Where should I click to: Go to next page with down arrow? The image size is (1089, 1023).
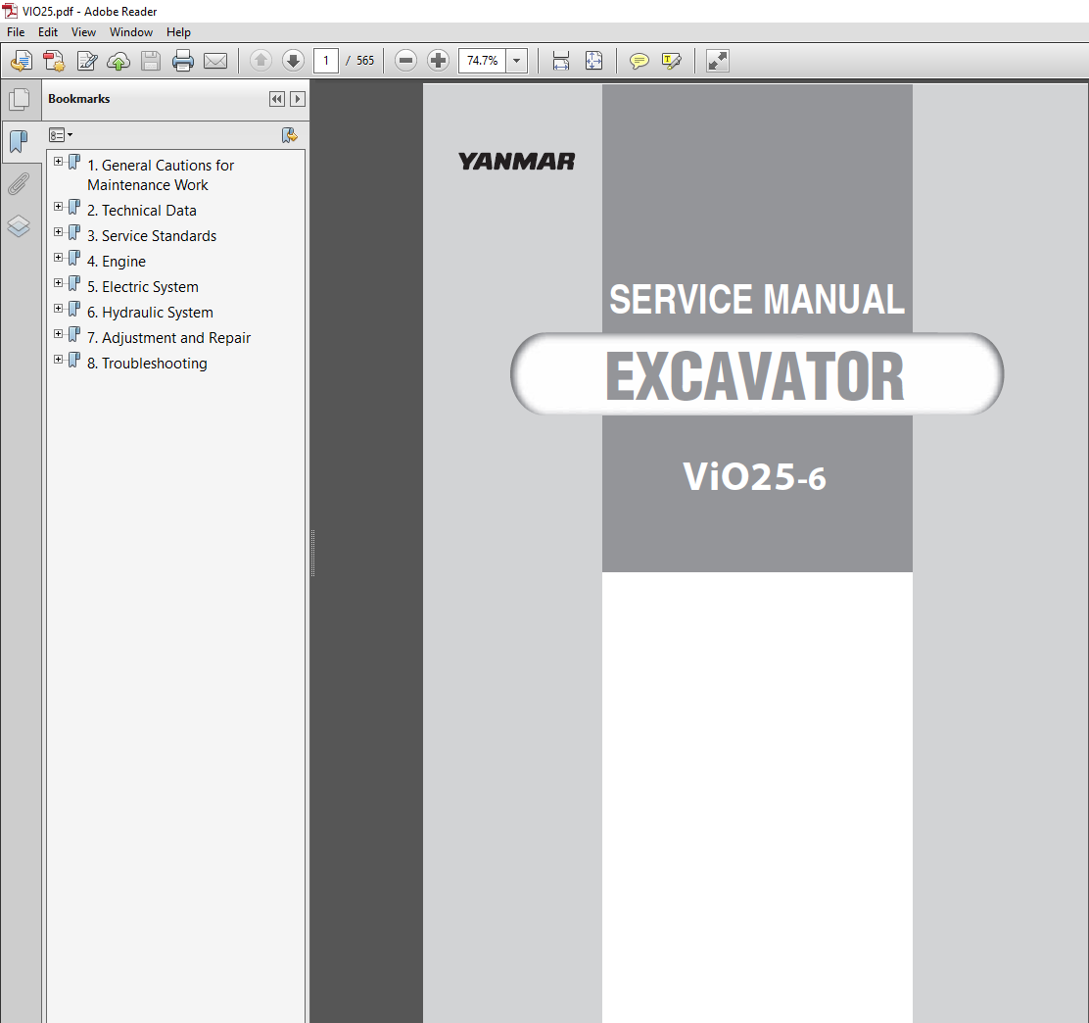pyautogui.click(x=293, y=61)
